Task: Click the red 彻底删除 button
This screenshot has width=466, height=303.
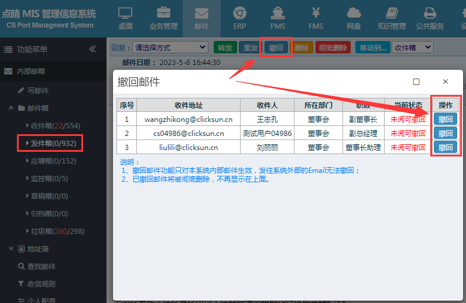Action: (x=333, y=47)
